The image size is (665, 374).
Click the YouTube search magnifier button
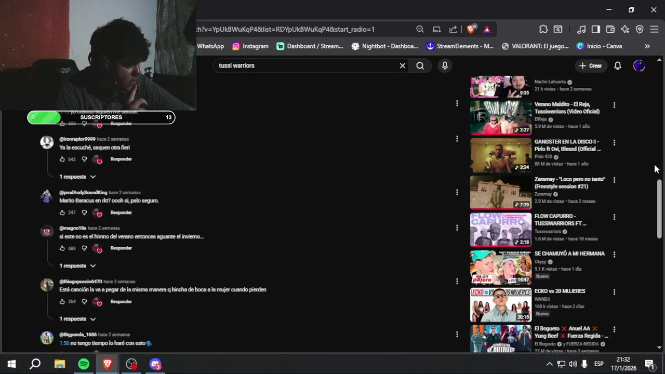point(420,65)
